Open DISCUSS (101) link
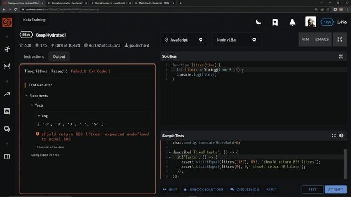This screenshot has height=197, width=351. point(245,190)
